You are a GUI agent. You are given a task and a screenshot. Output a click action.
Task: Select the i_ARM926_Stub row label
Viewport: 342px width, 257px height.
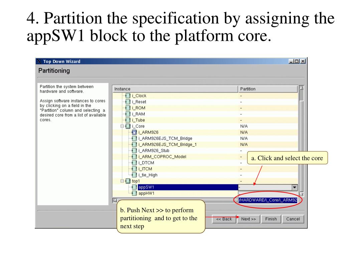coord(154,151)
